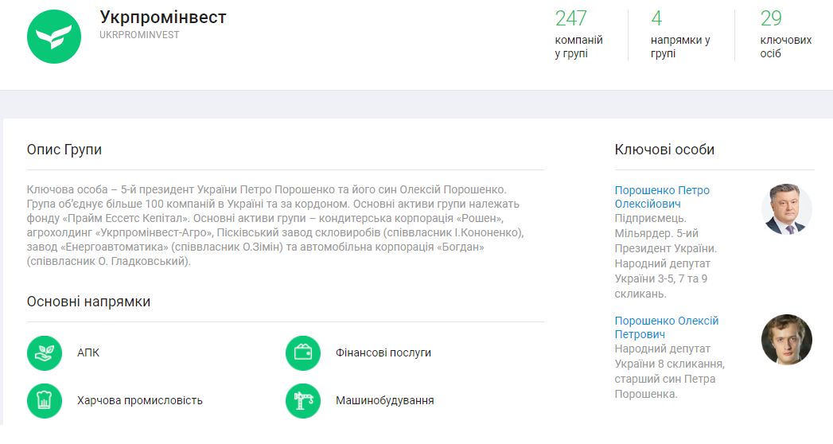The height and width of the screenshot is (444, 833).
Task: Click the Основні напрямки section heading
Action: pos(88,302)
